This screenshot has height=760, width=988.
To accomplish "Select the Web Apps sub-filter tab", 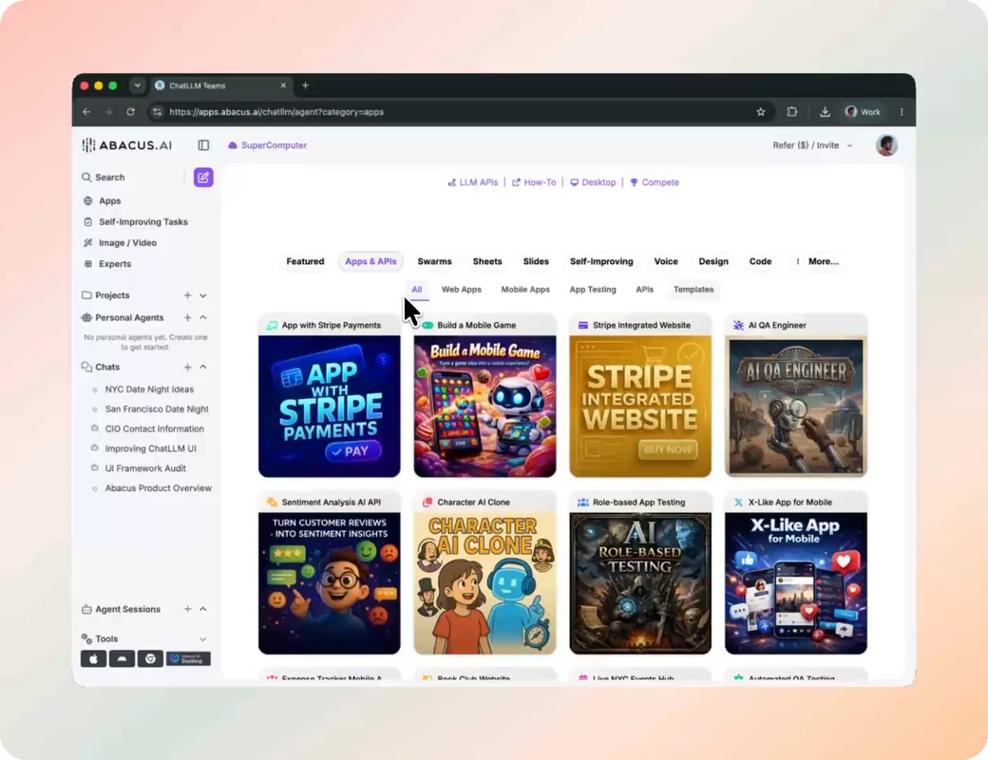I will point(462,290).
